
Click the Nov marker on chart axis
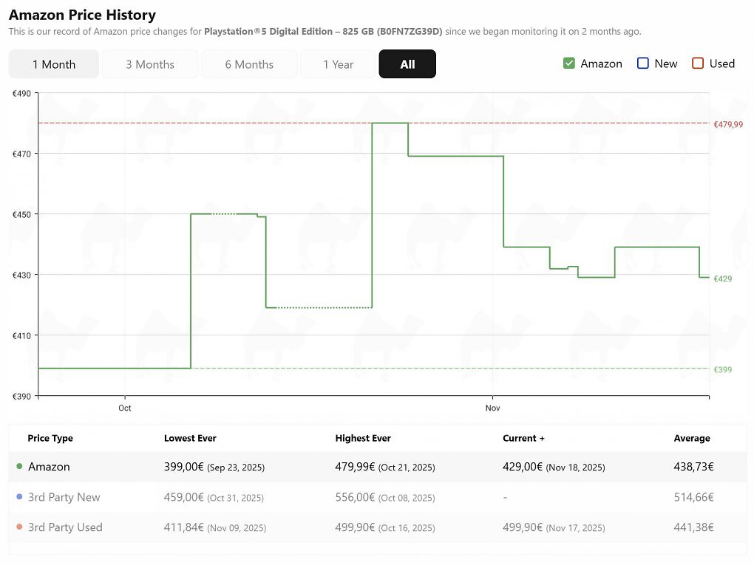click(x=492, y=408)
